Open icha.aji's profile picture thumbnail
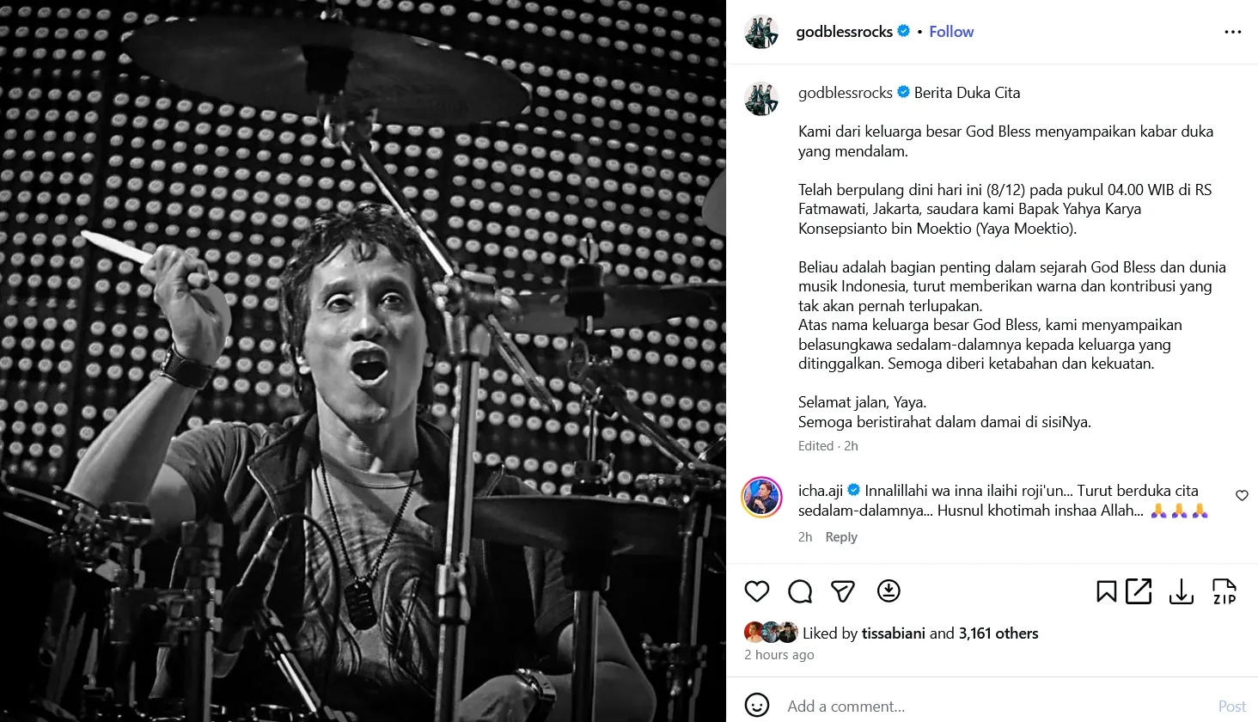 tap(760, 499)
